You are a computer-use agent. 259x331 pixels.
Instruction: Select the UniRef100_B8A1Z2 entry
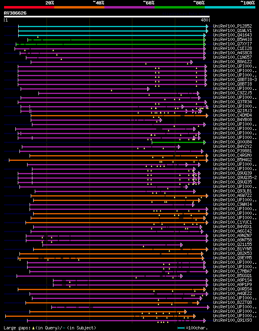232,62
